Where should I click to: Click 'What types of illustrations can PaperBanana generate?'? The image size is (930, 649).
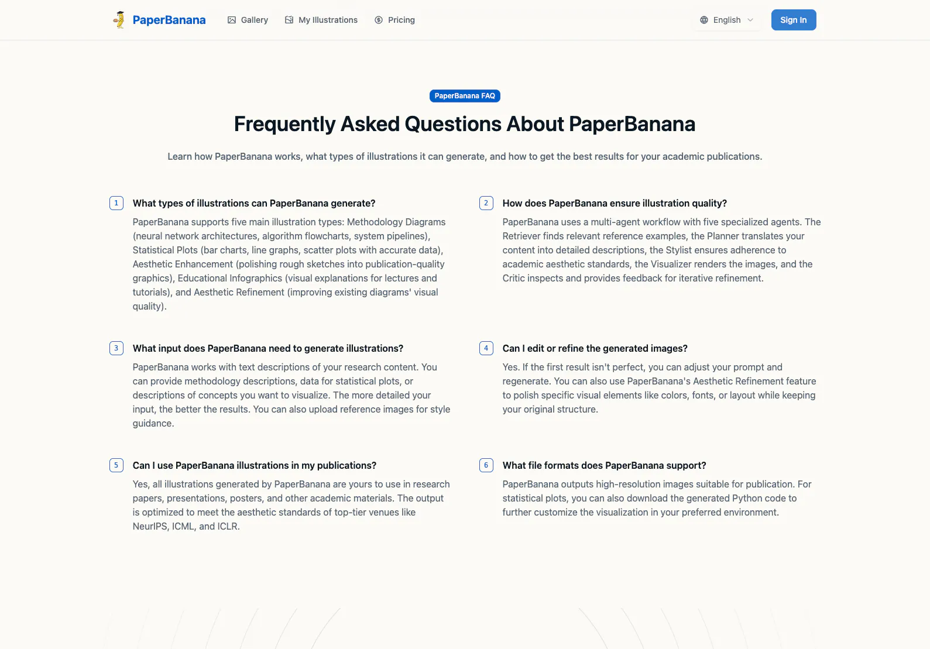click(254, 203)
